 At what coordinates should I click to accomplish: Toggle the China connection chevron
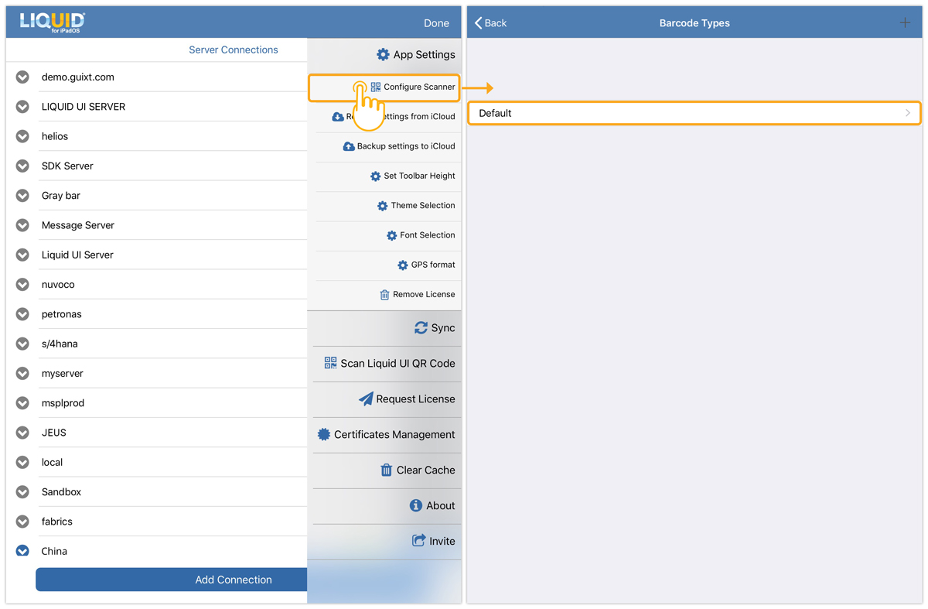click(22, 551)
